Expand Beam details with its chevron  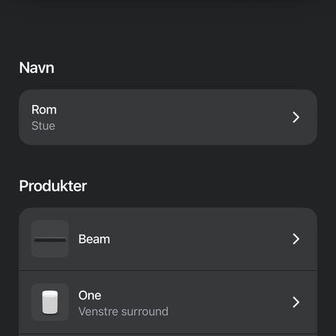point(296,239)
